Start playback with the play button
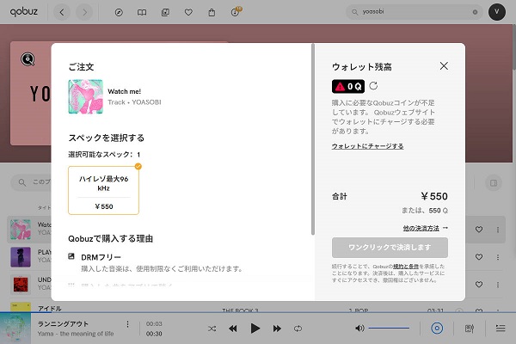Screen dimensions: 516x344 (255, 329)
